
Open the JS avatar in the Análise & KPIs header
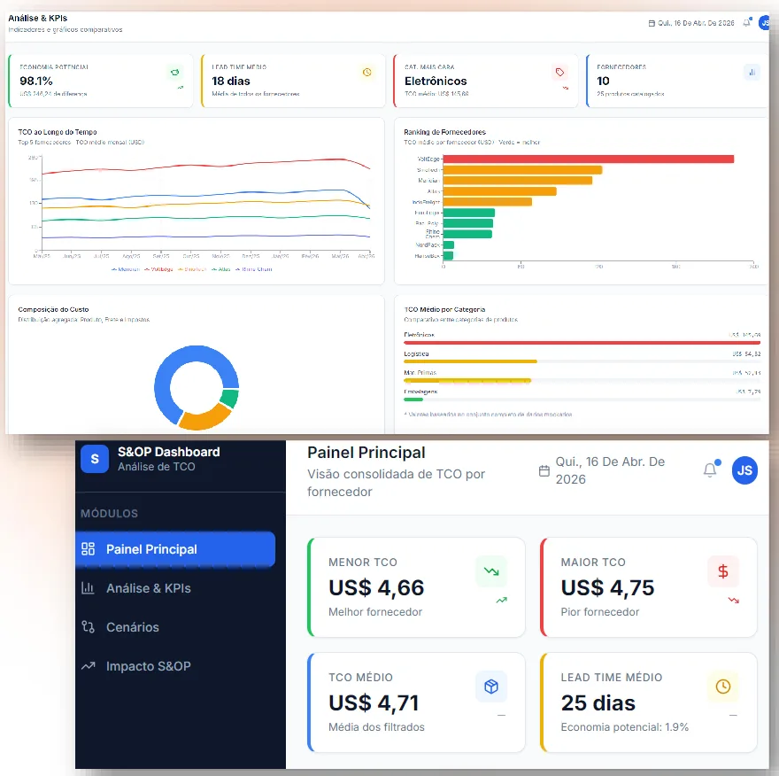[x=765, y=23]
